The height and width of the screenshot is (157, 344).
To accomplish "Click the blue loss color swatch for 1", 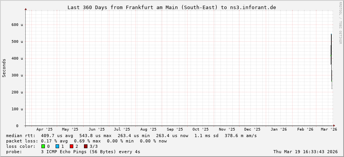I will click(57, 146).
